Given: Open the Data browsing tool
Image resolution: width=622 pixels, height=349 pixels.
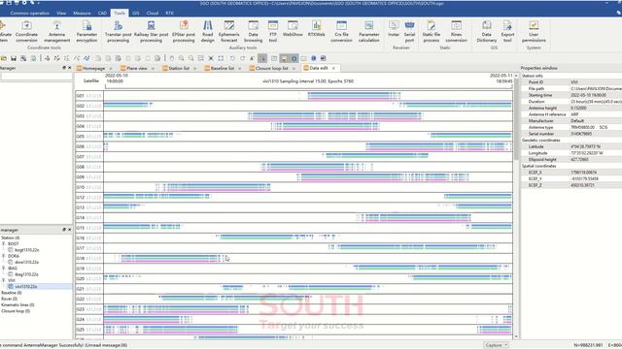Looking at the screenshot, I should tap(253, 31).
